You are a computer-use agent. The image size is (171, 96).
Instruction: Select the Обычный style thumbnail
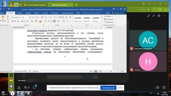coord(77,19)
